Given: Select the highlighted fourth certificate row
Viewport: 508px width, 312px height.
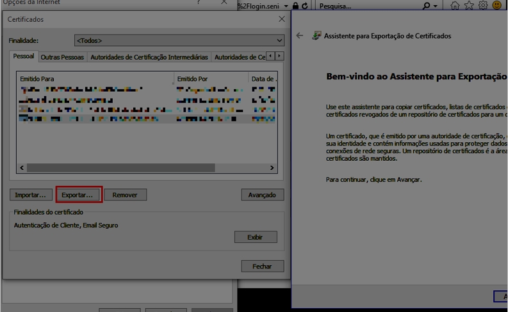Looking at the screenshot, I should tap(147, 119).
